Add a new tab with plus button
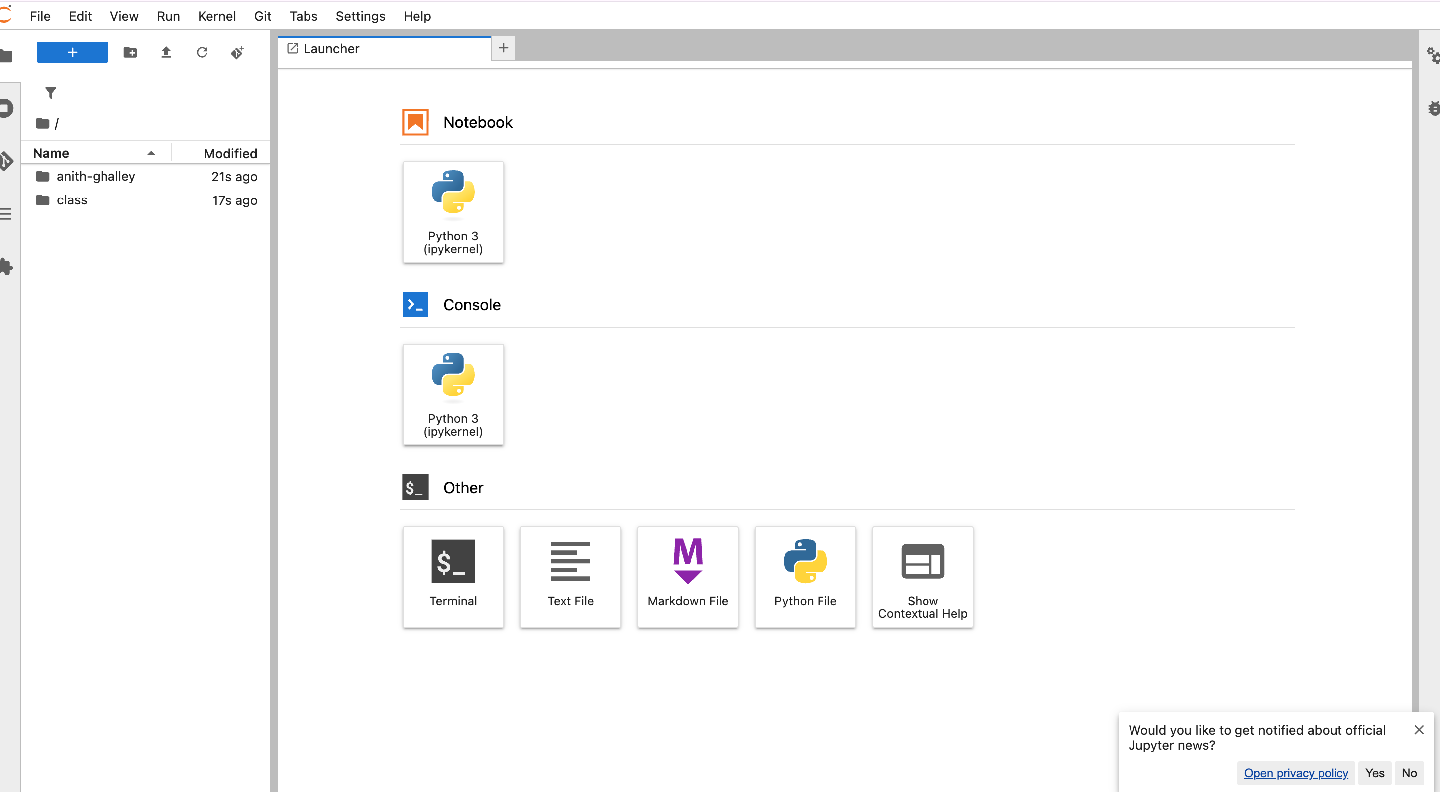This screenshot has height=792, width=1440. (503, 48)
